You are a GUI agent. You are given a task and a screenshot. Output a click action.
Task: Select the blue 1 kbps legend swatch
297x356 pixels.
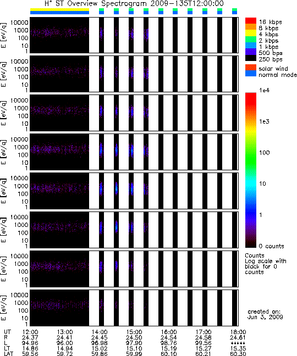[251, 46]
